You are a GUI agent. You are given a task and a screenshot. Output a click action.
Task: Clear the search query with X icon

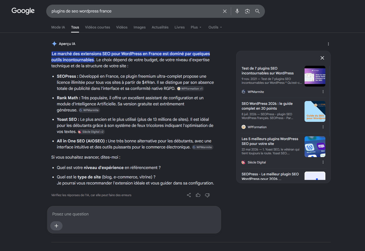pos(225,11)
